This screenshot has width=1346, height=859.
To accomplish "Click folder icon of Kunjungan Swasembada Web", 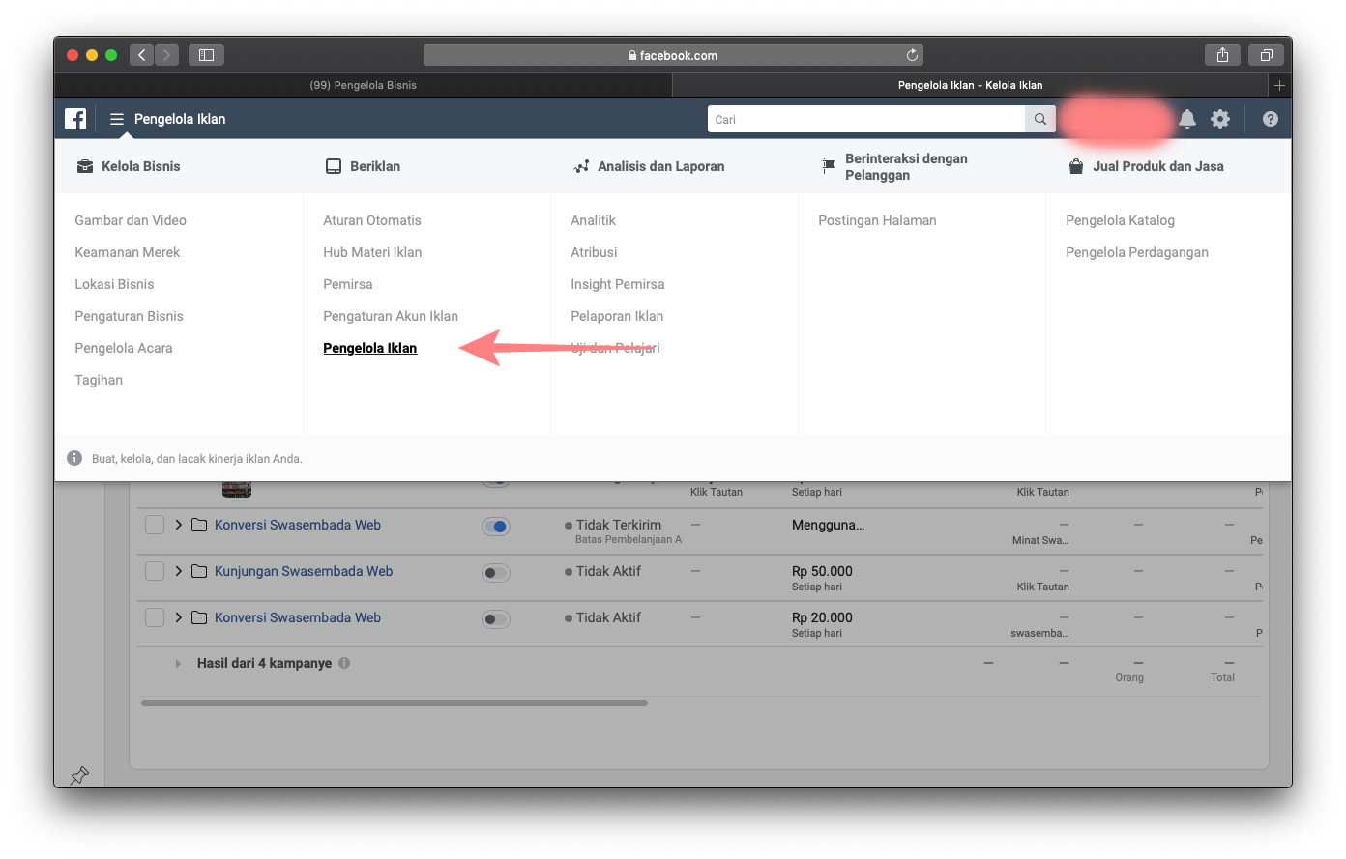I will (199, 571).
